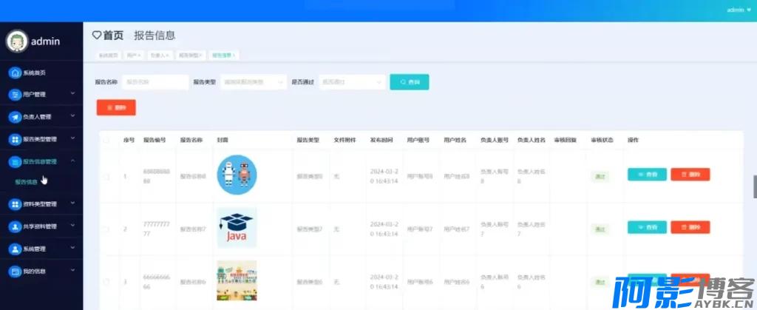The width and height of the screenshot is (757, 310).
Task: Click the admin avatar in the sidebar
Action: pos(17,41)
